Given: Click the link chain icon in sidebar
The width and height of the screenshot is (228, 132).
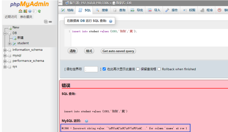Looking at the screenshot, I should coord(50,22).
